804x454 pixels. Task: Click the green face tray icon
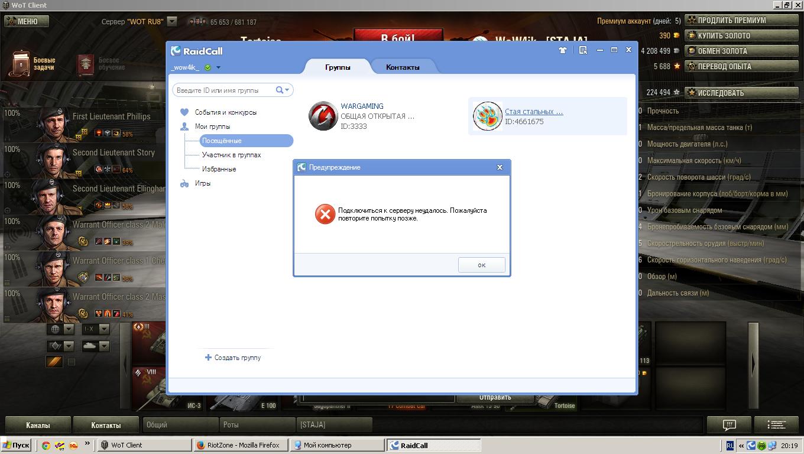(761, 446)
